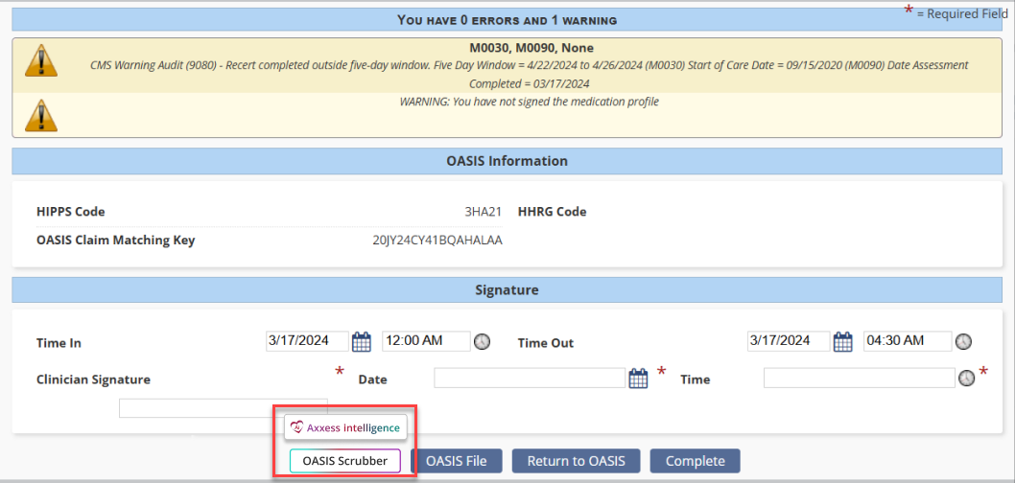Click the medication profile warning icon

[x=40, y=115]
